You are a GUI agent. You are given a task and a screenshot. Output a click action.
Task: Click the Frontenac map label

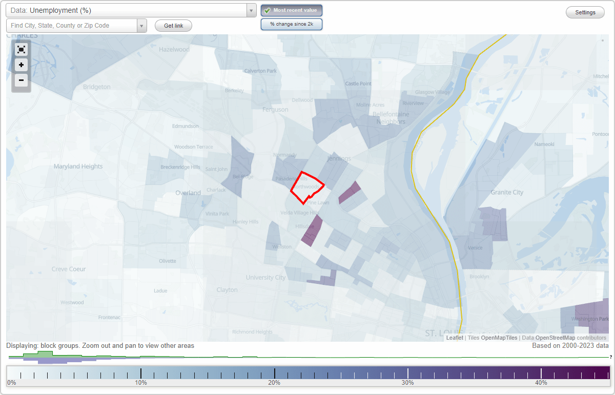coord(109,318)
